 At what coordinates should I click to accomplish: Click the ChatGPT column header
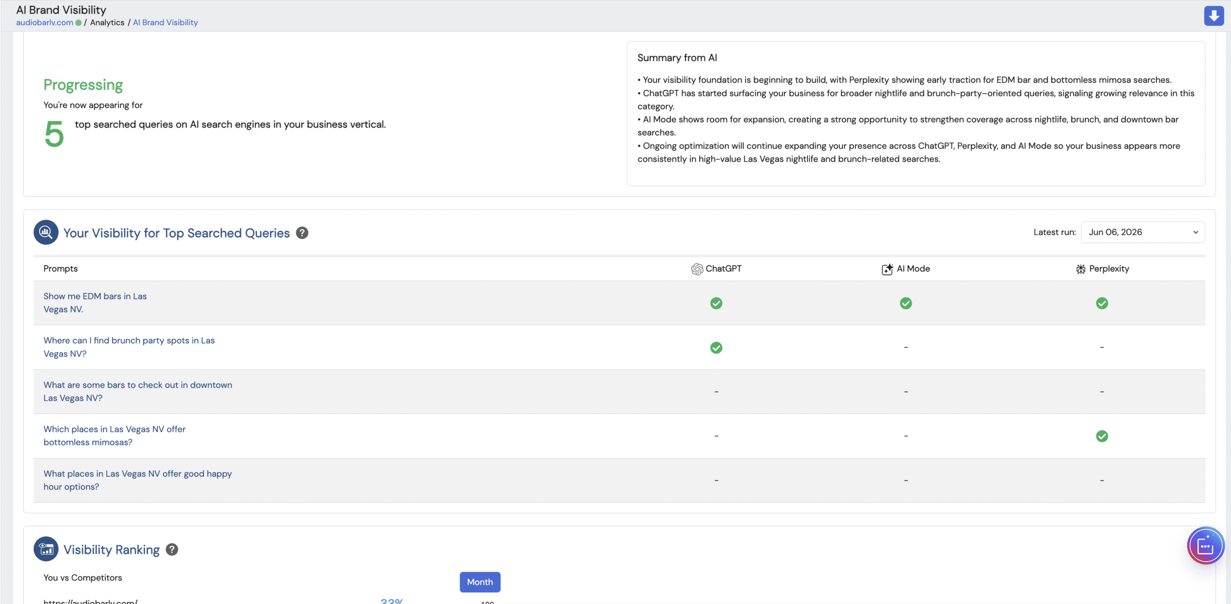tap(716, 269)
